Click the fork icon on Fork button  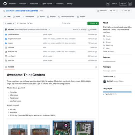click(x=111, y=11)
